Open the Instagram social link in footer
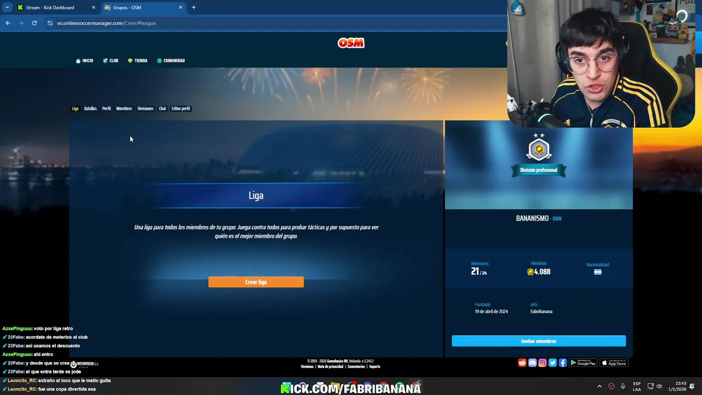702x395 pixels. [x=542, y=363]
